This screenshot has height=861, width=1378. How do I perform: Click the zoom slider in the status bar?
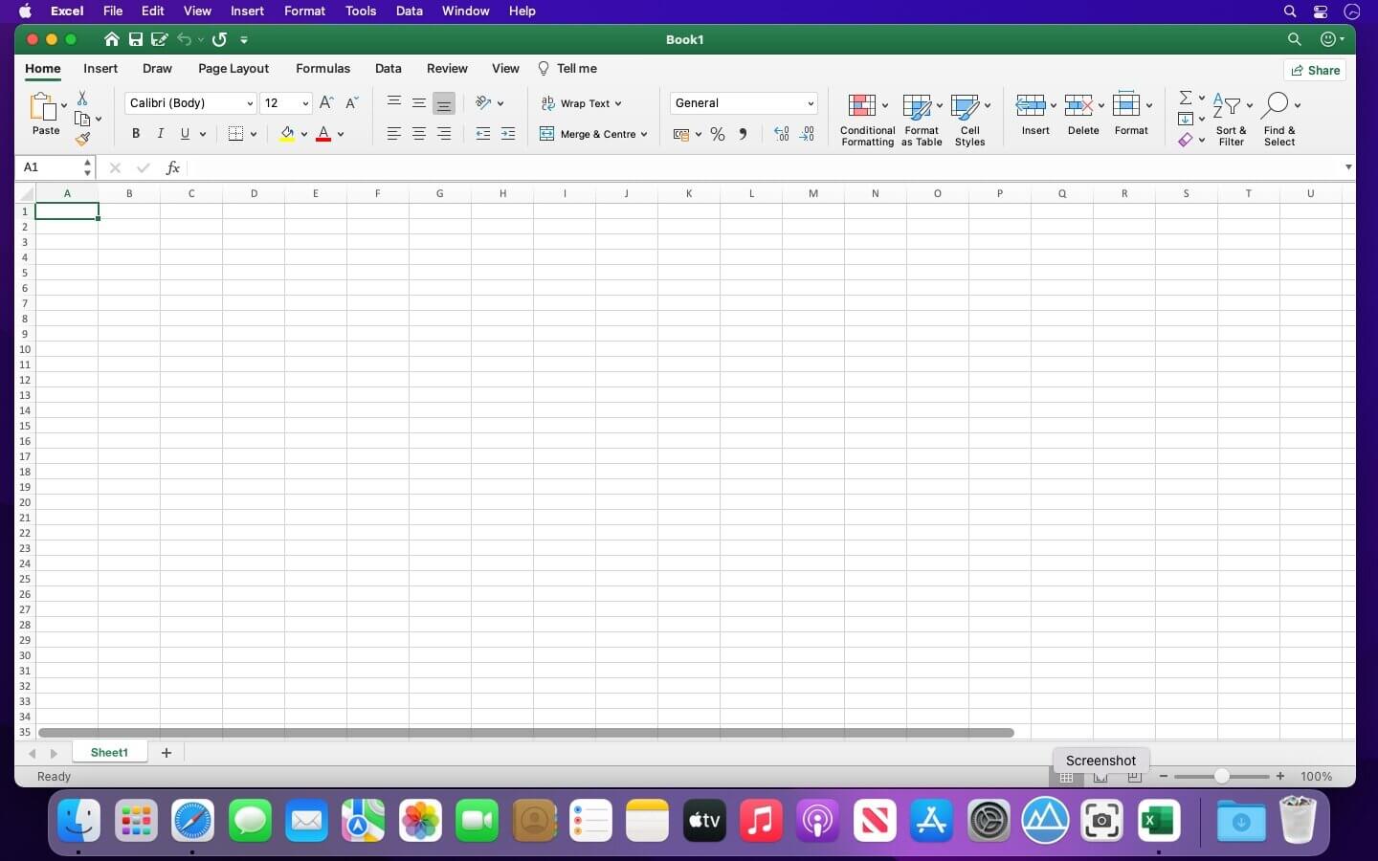click(x=1222, y=777)
